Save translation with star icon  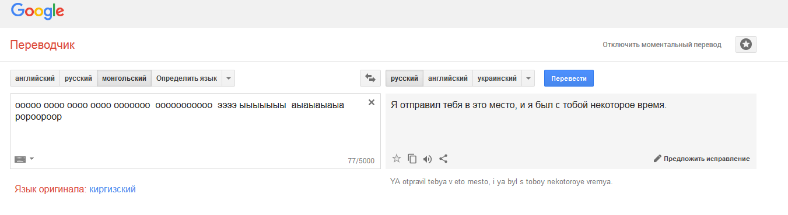(397, 158)
